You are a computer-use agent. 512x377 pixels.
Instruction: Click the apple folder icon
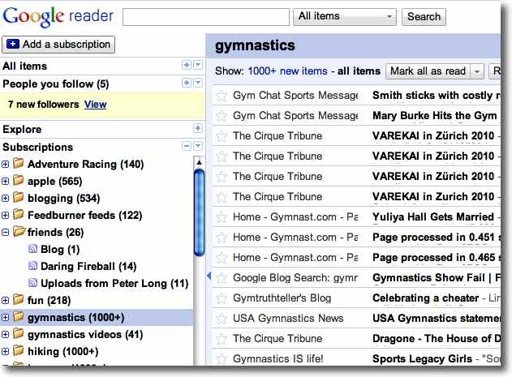coord(19,182)
